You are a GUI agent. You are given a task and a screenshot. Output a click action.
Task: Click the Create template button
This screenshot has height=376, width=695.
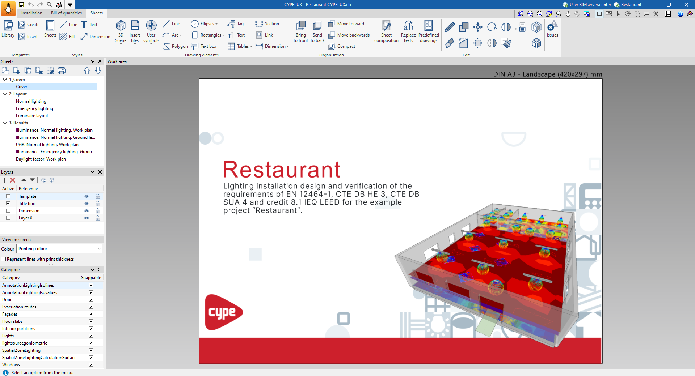click(x=29, y=24)
